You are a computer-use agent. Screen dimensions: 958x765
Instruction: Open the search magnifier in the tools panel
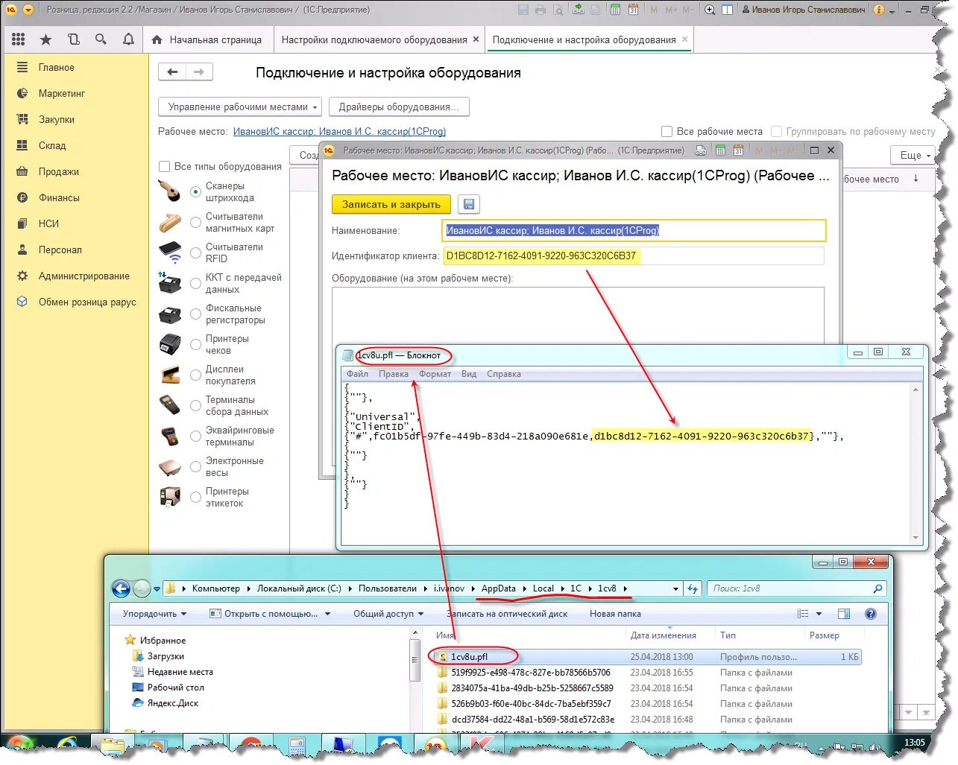[x=101, y=39]
